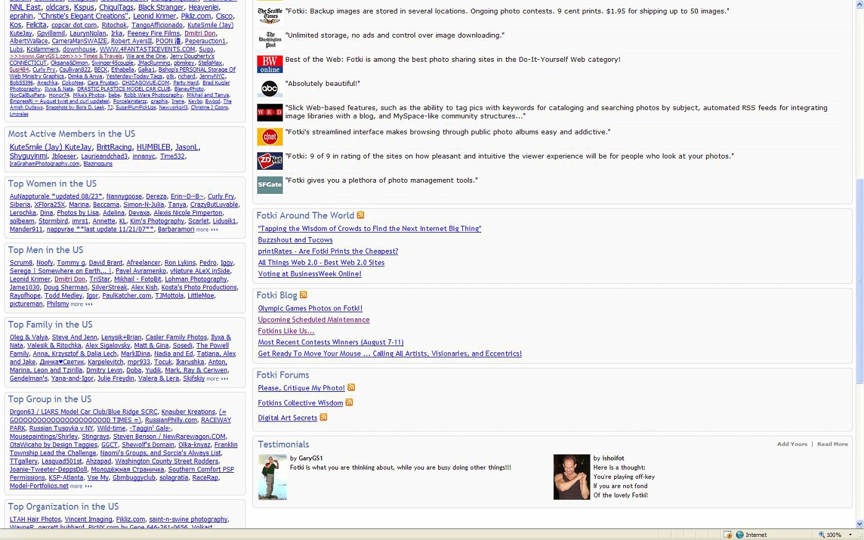Open Southern Comfort PSP link

[201, 470]
